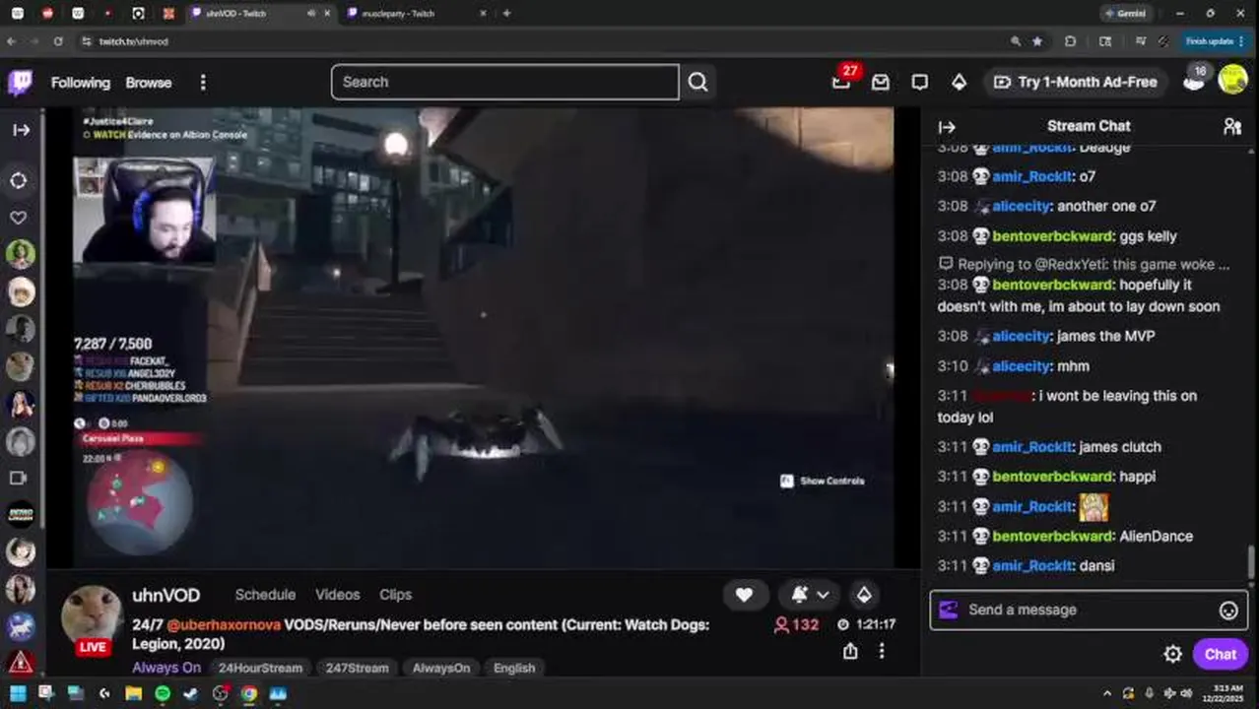
Task: Select the 24HourStream tag
Action: pyautogui.click(x=260, y=668)
